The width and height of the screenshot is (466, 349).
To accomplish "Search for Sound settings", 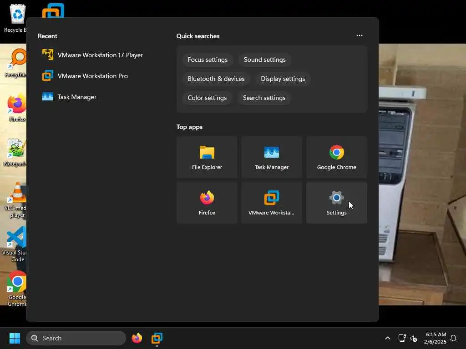I will click(264, 60).
